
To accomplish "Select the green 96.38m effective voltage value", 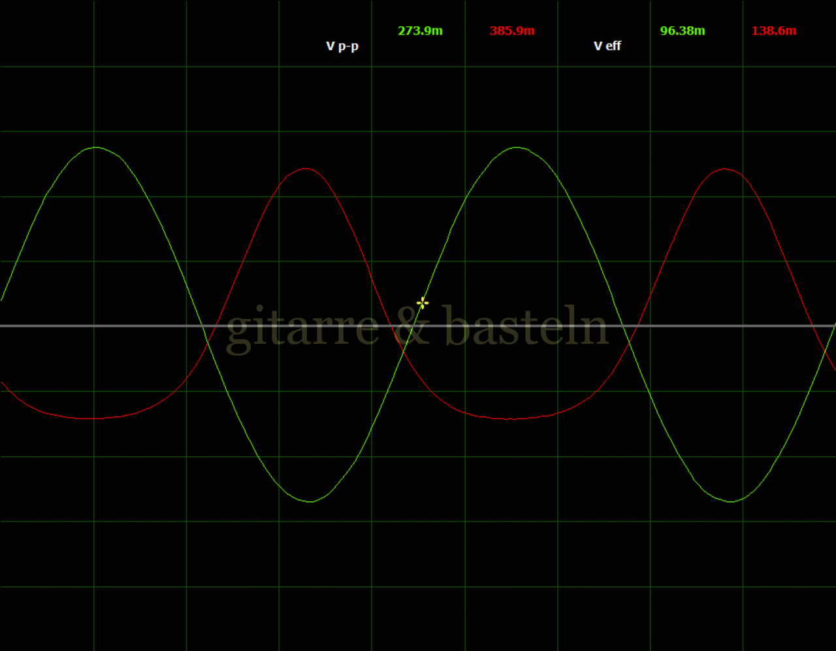I will [x=683, y=31].
